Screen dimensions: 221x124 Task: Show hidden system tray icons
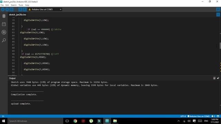point(179,121)
